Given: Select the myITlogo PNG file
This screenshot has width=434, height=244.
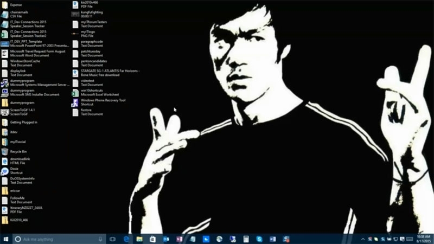Looking at the screenshot, I should (x=84, y=34).
